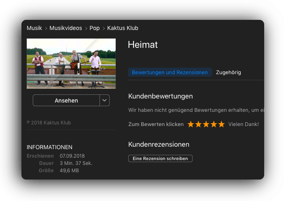Rate with the fifth star
The width and height of the screenshot is (284, 201).
(x=221, y=124)
